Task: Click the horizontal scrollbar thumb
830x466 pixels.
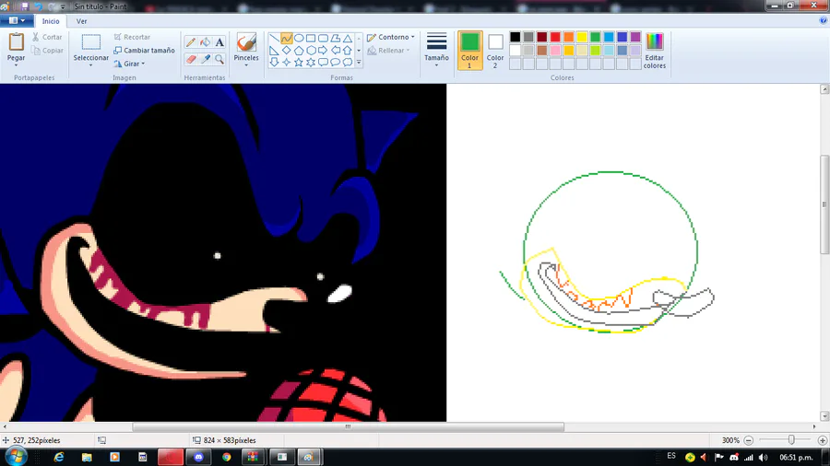Action: 348,426
